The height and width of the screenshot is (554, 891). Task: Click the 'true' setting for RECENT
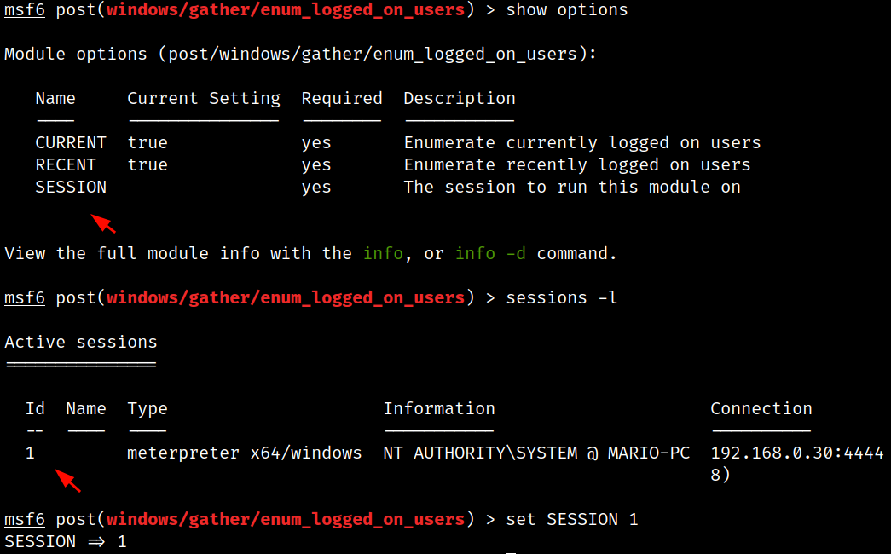[x=148, y=164]
